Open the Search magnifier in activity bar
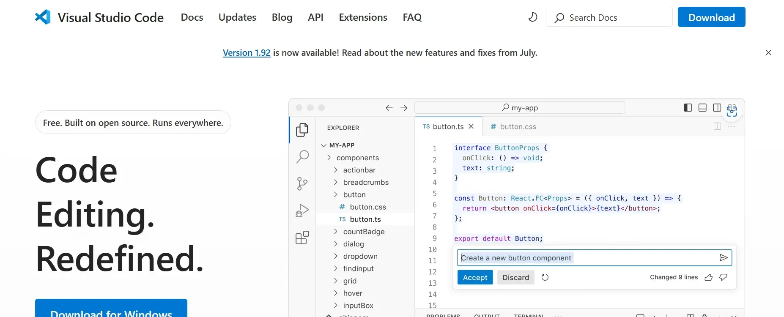 (x=302, y=157)
